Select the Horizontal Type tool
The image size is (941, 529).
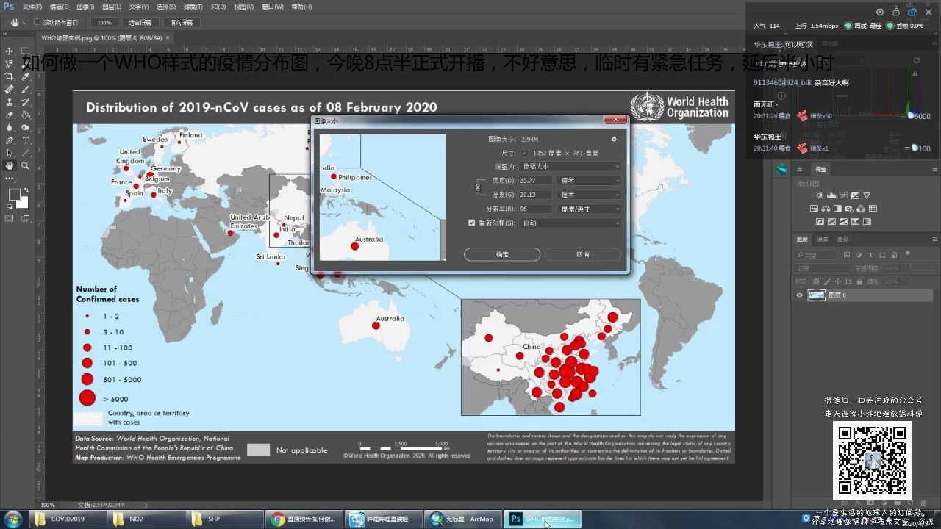(x=25, y=140)
